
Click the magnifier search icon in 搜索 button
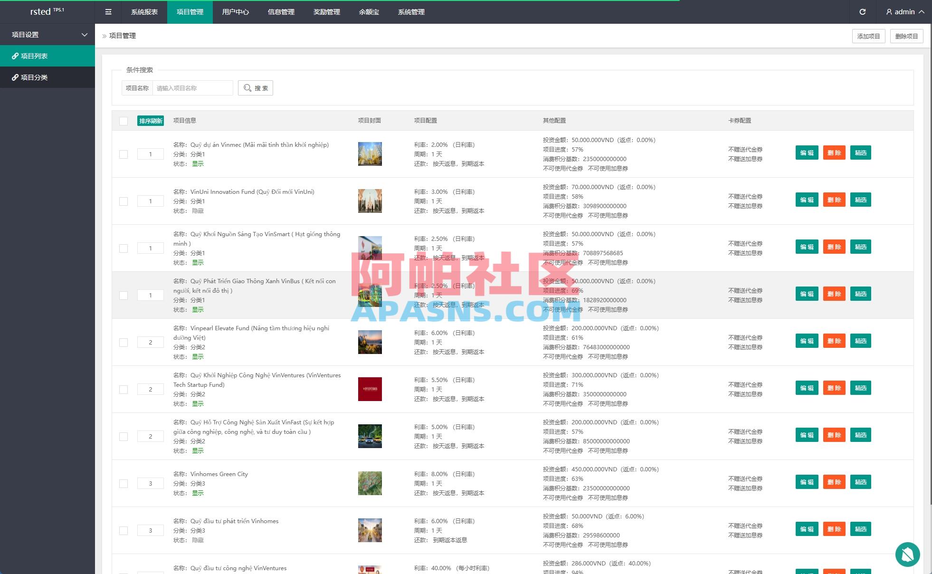point(247,87)
